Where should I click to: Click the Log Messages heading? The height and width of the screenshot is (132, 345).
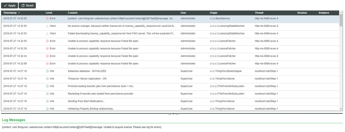pos(13,120)
